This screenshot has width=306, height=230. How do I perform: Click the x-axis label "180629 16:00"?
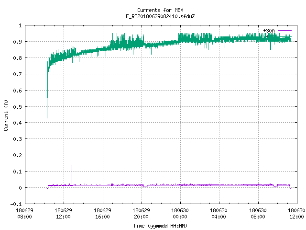click(102, 214)
